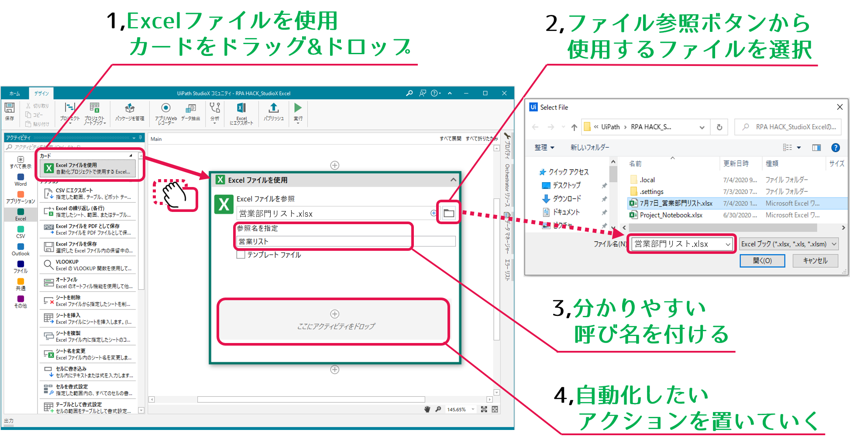Select the Word activity category
Viewport: 850px width, 447px height.
21,180
